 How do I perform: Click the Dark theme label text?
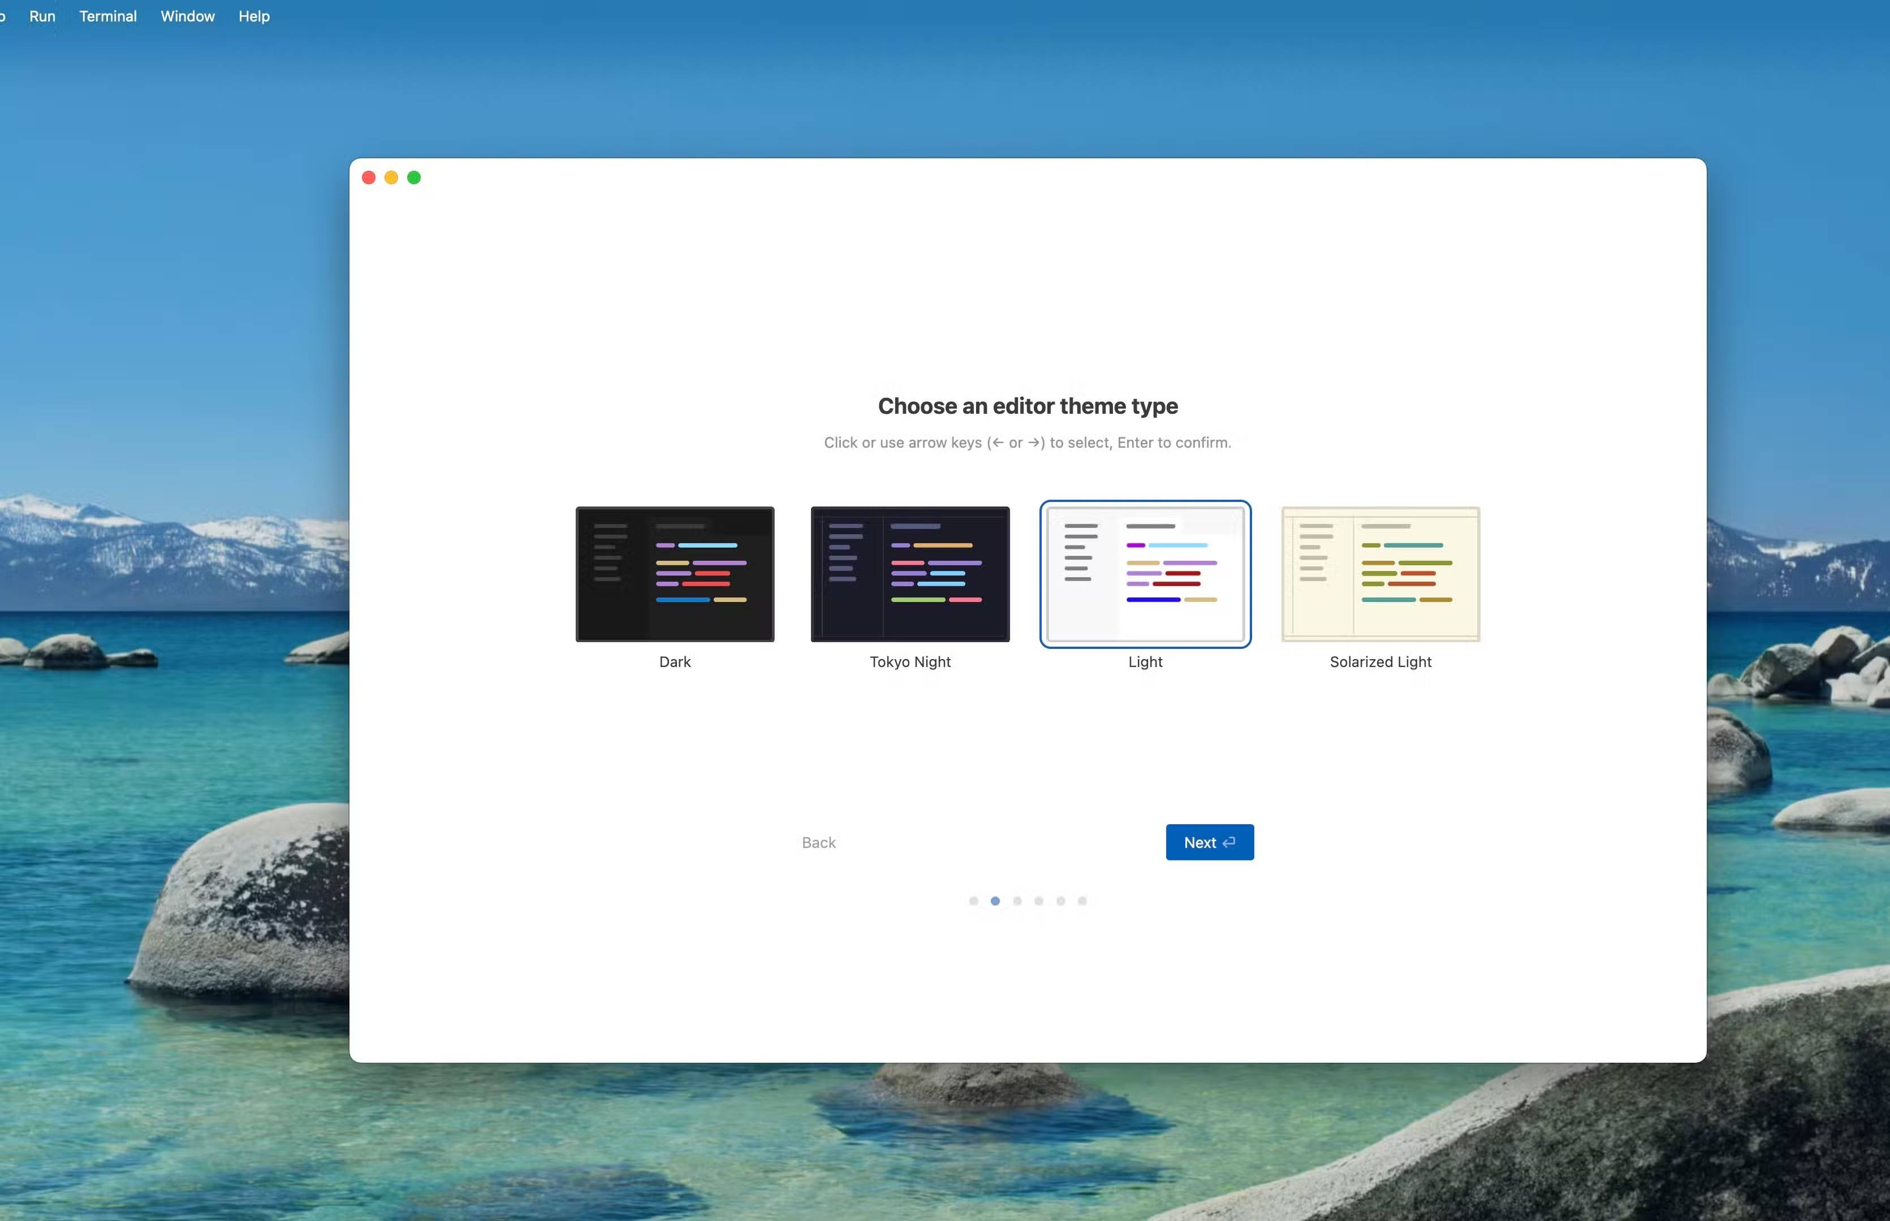674,661
